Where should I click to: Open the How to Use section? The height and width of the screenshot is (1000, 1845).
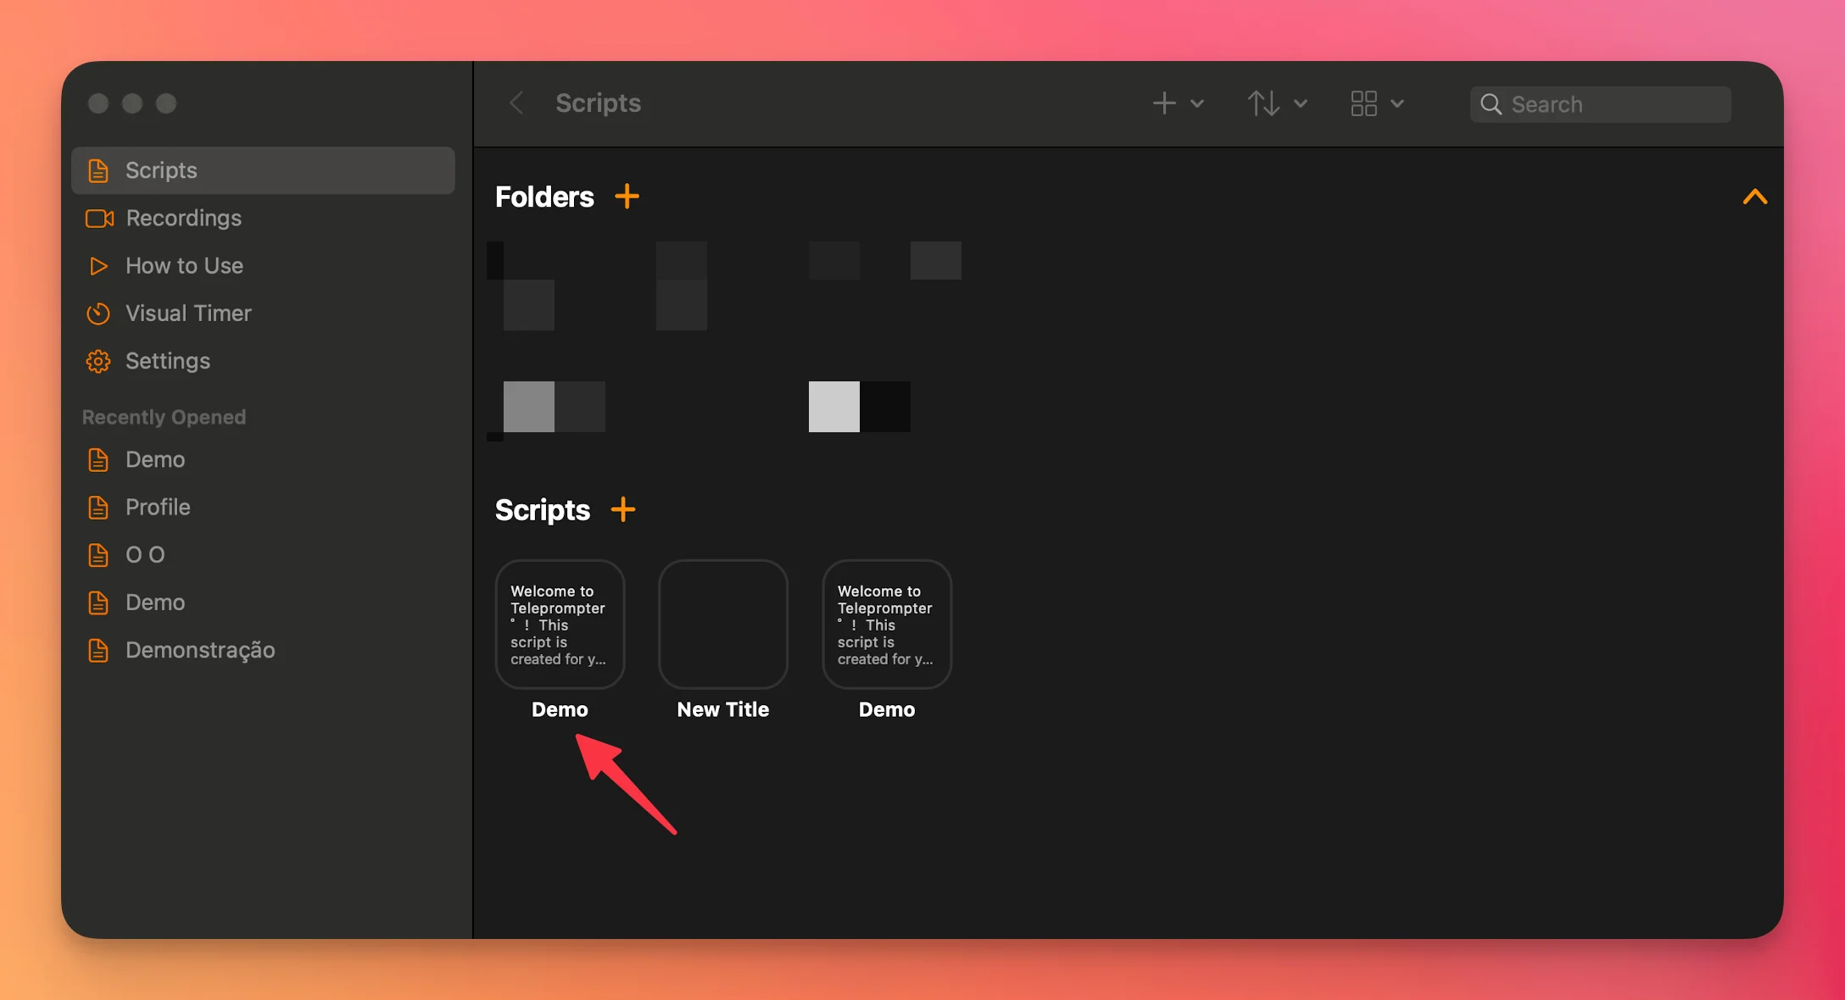(x=184, y=265)
